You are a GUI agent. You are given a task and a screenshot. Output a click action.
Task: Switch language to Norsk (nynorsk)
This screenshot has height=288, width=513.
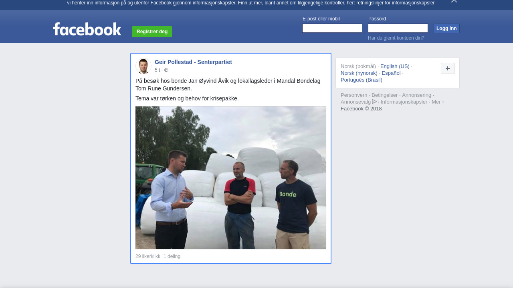pyautogui.click(x=359, y=73)
